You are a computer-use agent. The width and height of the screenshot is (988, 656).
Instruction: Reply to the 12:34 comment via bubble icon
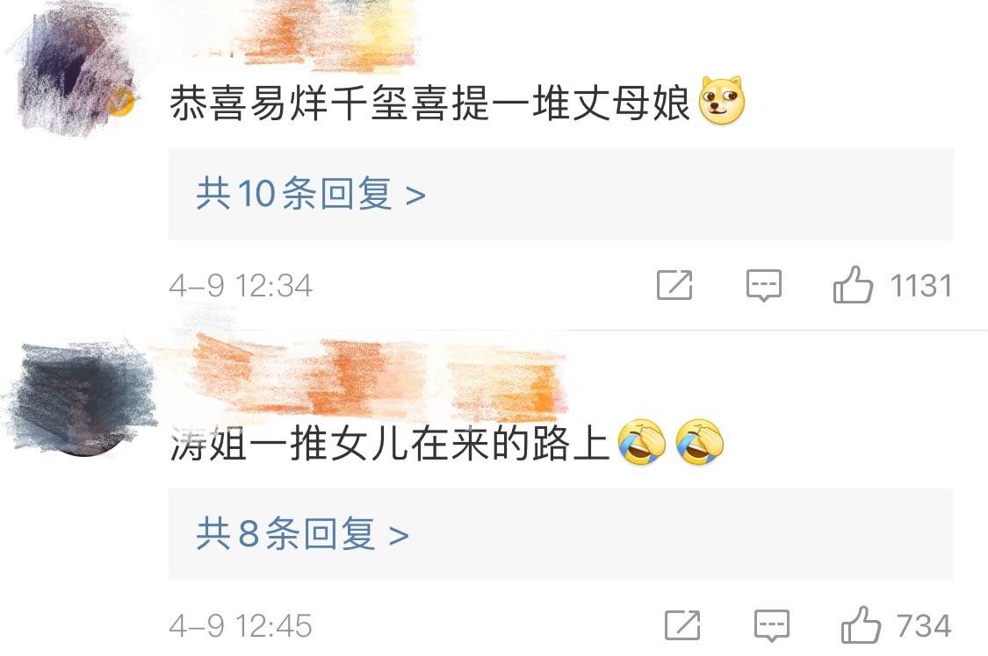[764, 286]
